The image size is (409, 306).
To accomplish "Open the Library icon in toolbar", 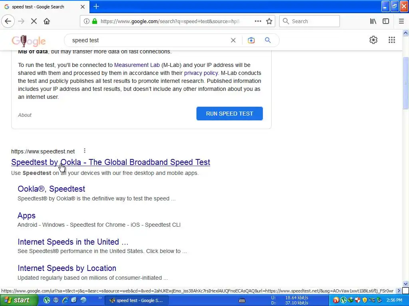I will pos(373,21).
